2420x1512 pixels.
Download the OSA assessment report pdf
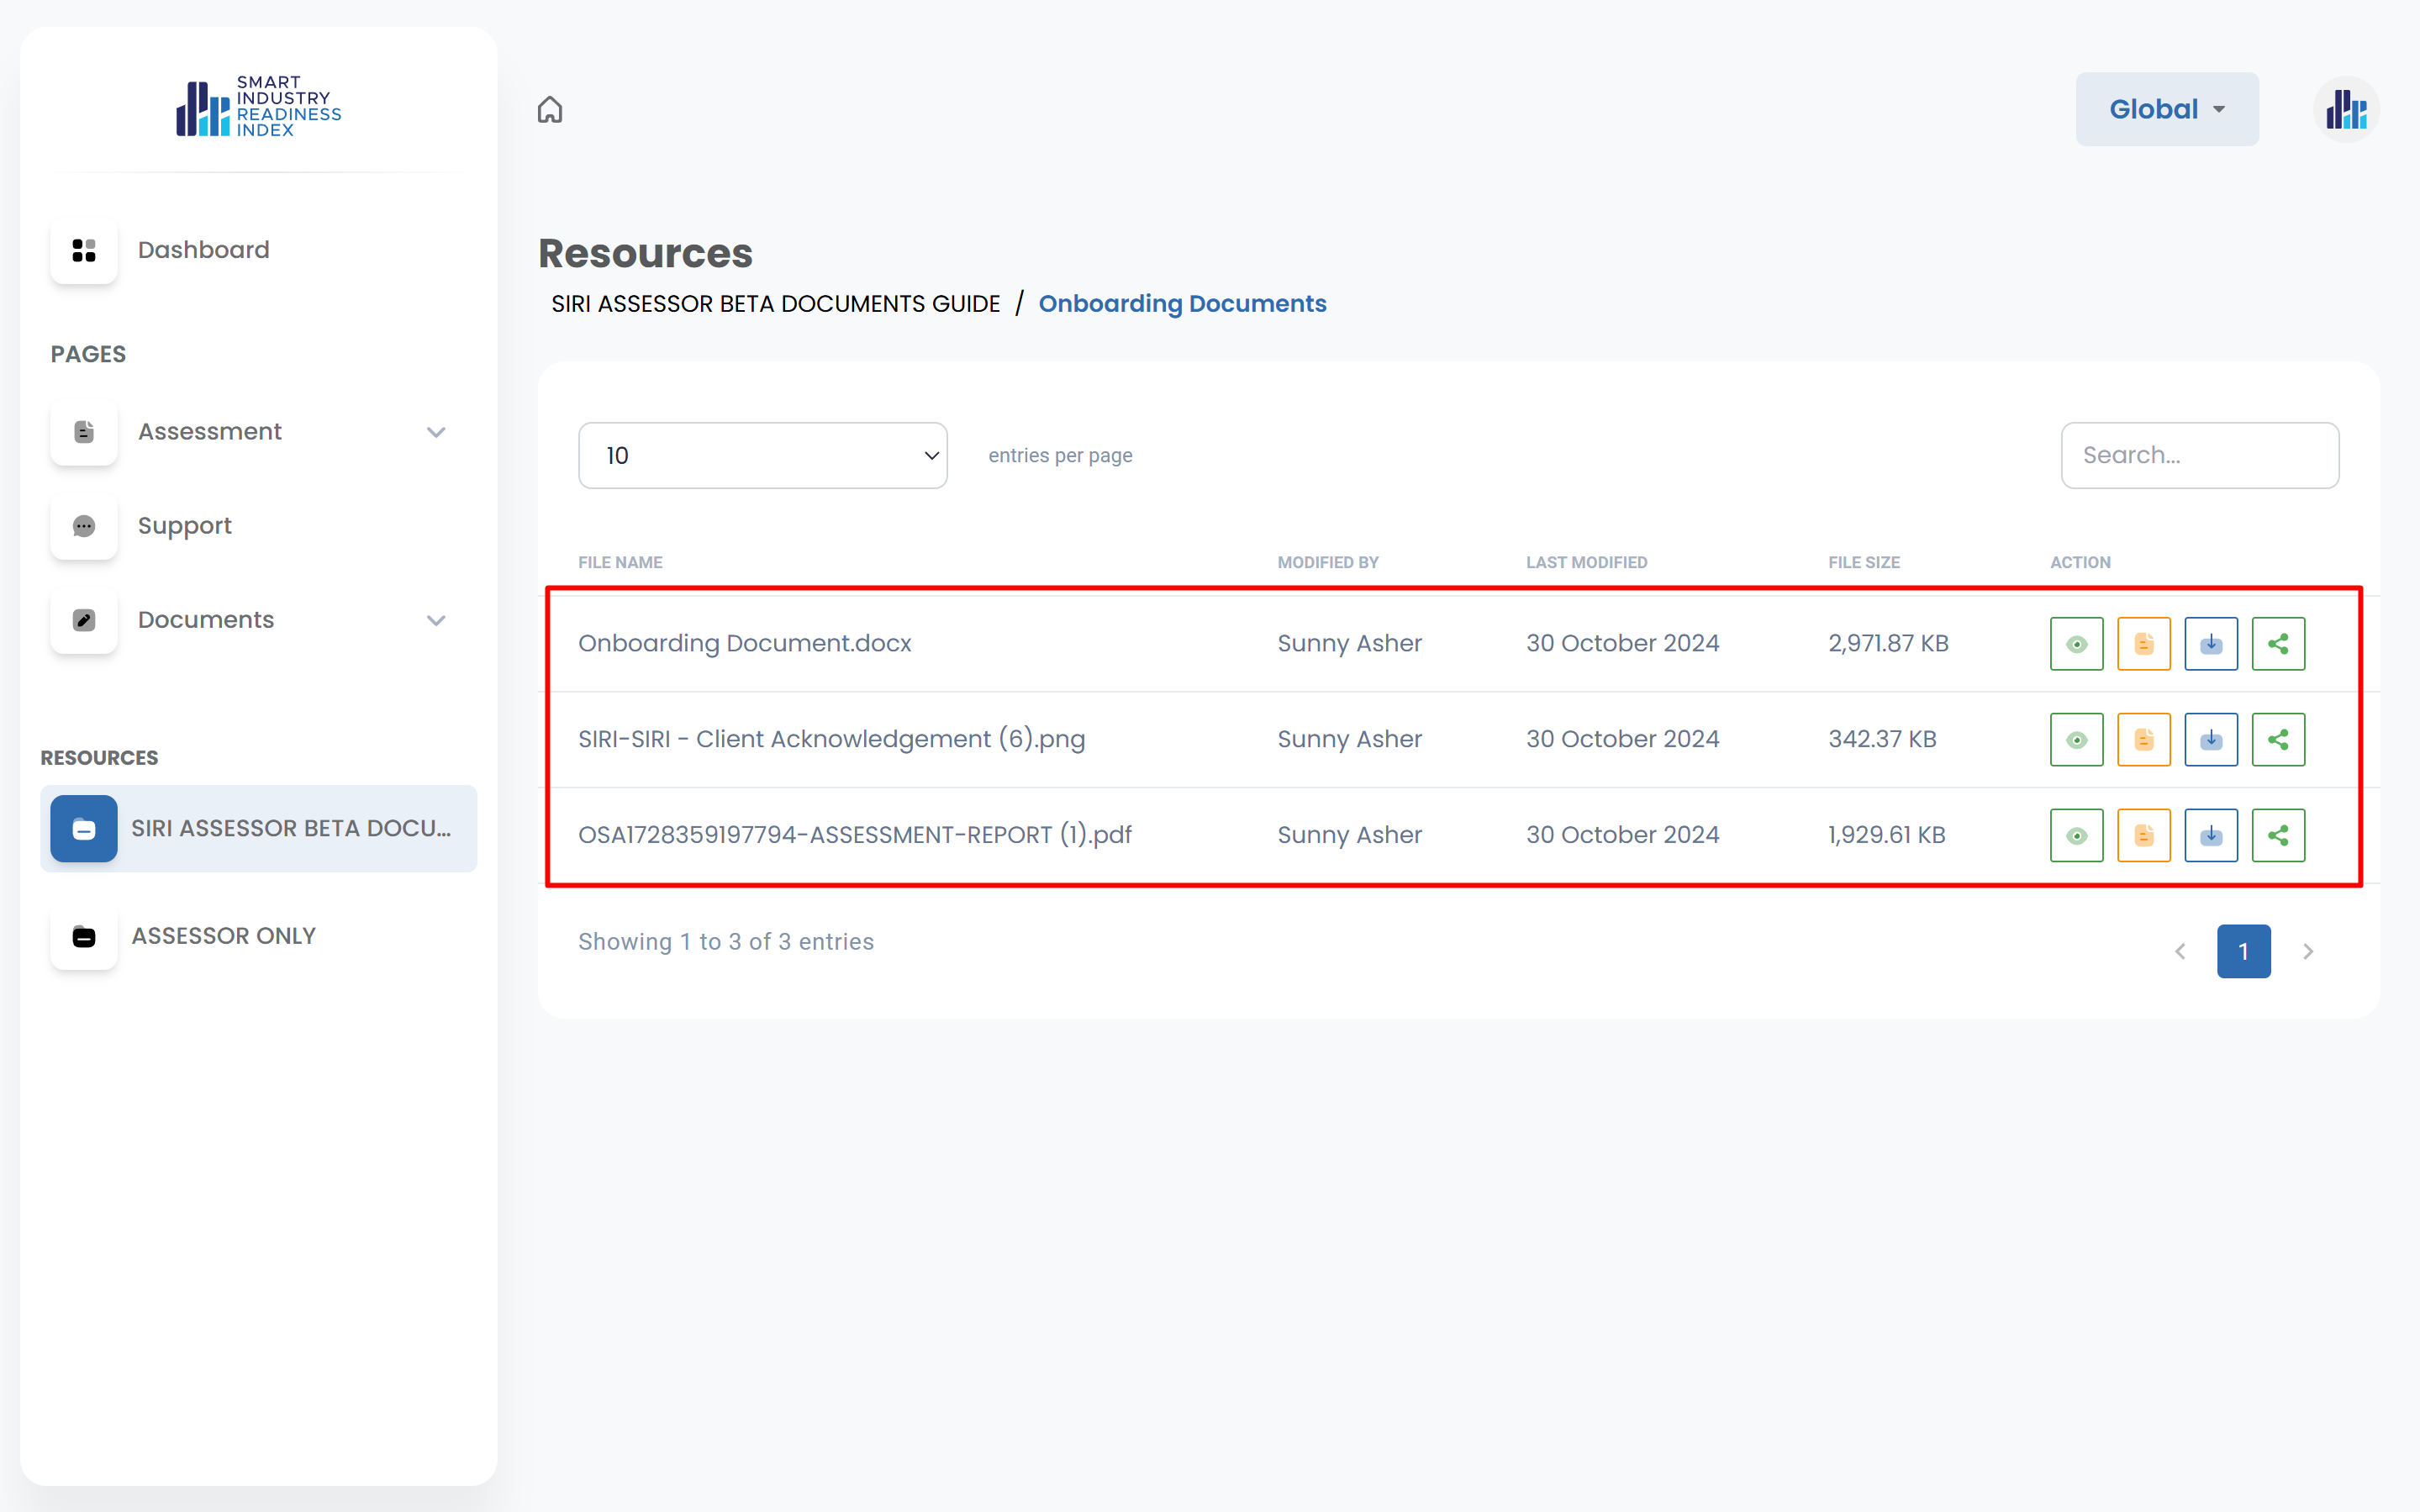2210,835
